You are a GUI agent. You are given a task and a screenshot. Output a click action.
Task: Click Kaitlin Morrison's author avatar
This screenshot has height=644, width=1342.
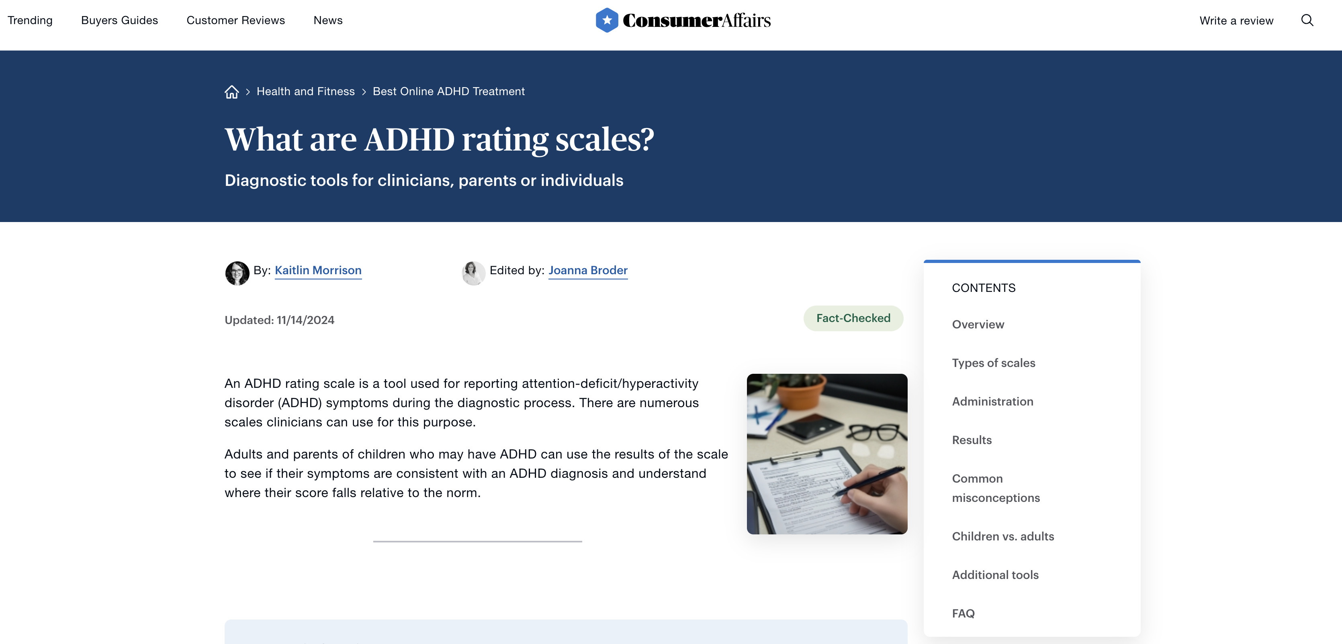237,273
